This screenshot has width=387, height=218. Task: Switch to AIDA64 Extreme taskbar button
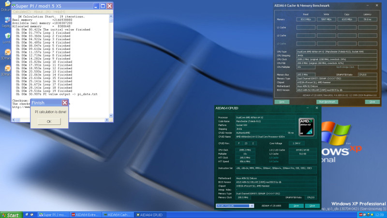pyautogui.click(x=85, y=215)
